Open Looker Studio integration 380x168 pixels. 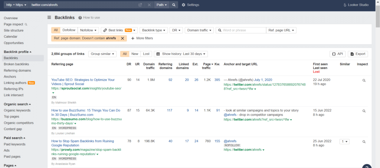click(356, 5)
